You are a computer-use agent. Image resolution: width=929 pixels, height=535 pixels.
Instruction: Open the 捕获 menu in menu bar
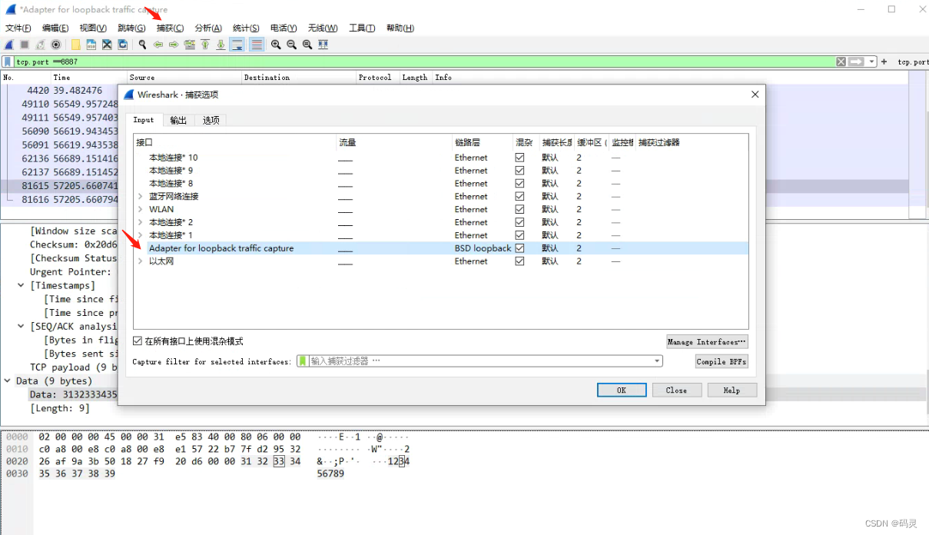[x=170, y=28]
